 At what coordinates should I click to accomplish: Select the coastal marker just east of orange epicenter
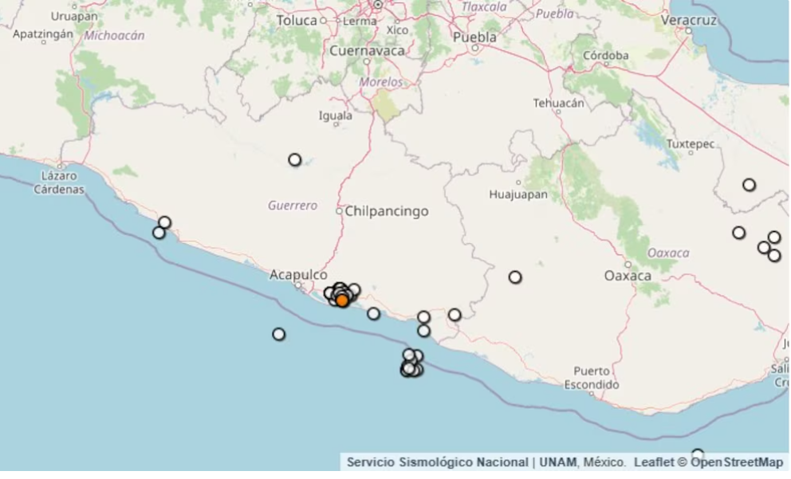(373, 313)
